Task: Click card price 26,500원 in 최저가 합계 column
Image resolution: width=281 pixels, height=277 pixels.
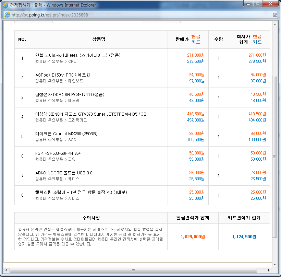Action: [258, 178]
